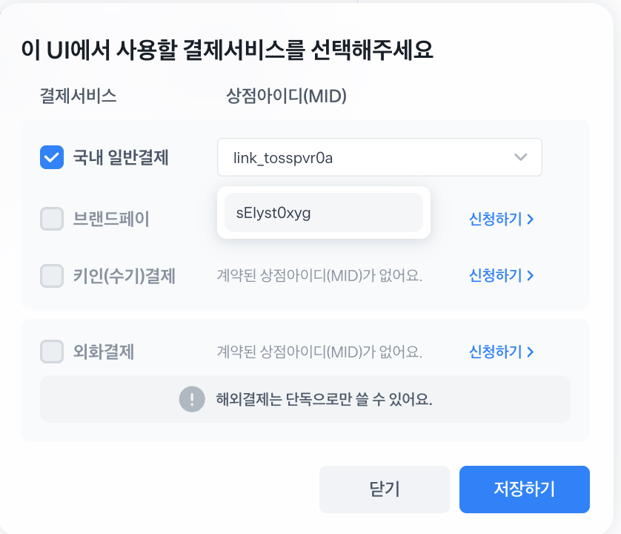Screen dimensions: 621x534
Task: Click the 해외결제는 단독으로만 notice banner
Action: [x=305, y=399]
